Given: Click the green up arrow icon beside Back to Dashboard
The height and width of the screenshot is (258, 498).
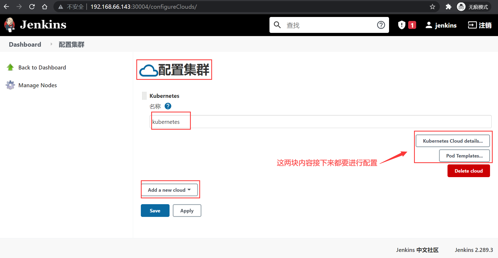Looking at the screenshot, I should click(10, 67).
